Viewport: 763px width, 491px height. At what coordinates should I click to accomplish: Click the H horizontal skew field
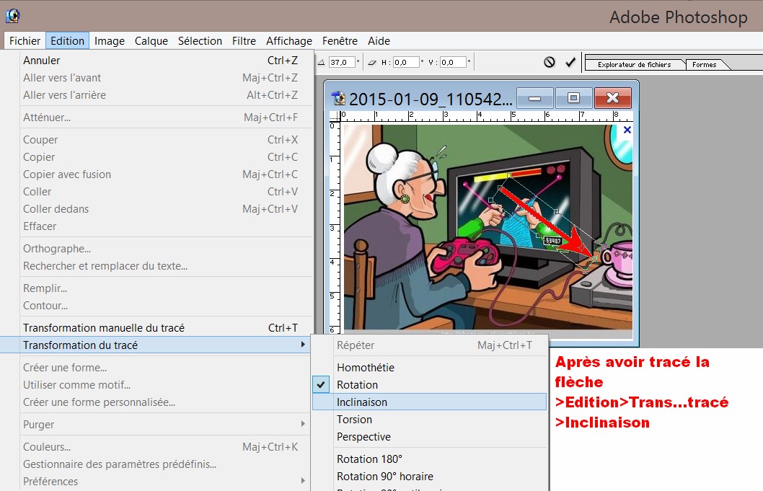(406, 62)
